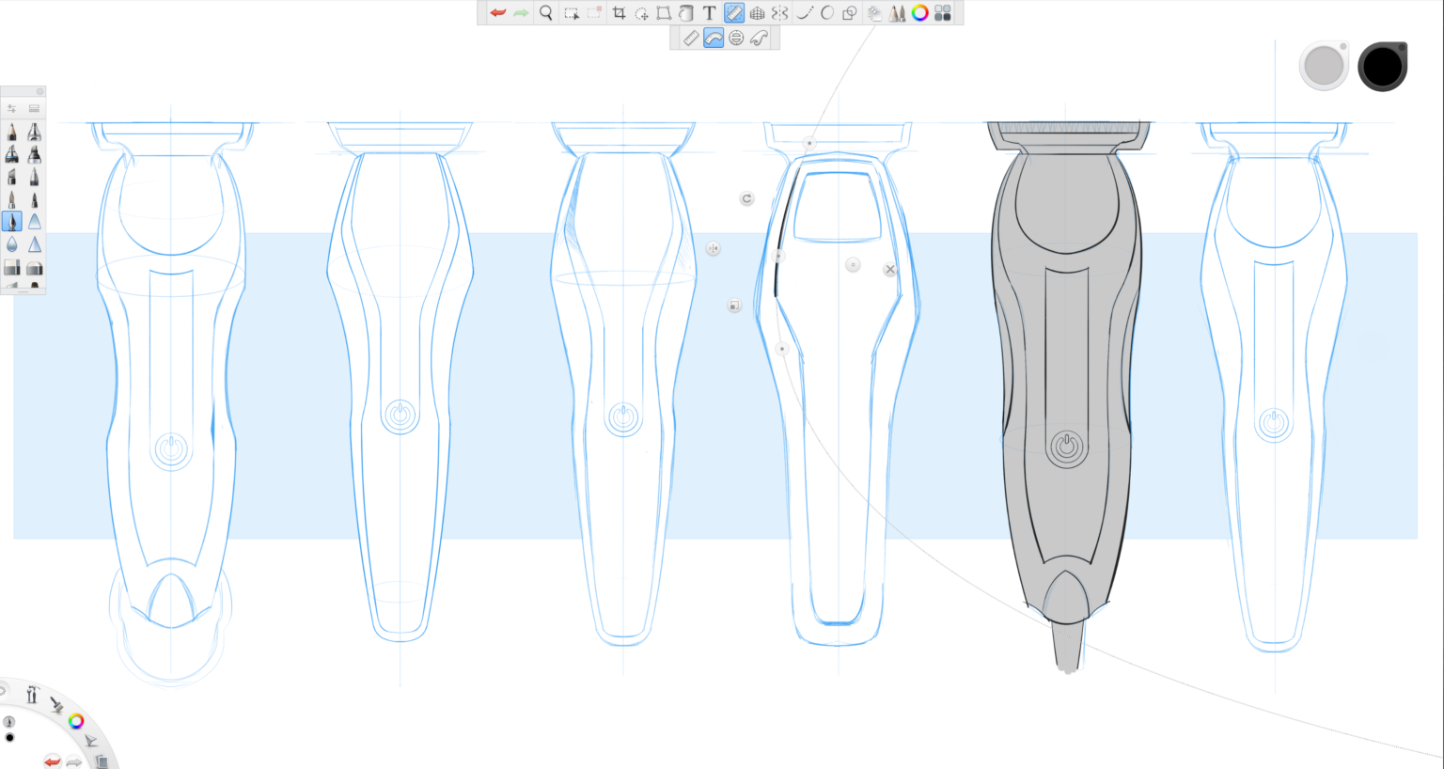This screenshot has width=1444, height=769.
Task: Click the mirror flip handle of ruler
Action: [714, 248]
